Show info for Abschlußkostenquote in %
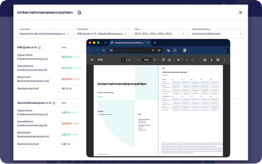 point(54,103)
